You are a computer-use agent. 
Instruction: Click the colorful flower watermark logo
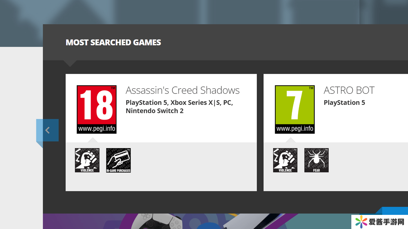(x=361, y=222)
